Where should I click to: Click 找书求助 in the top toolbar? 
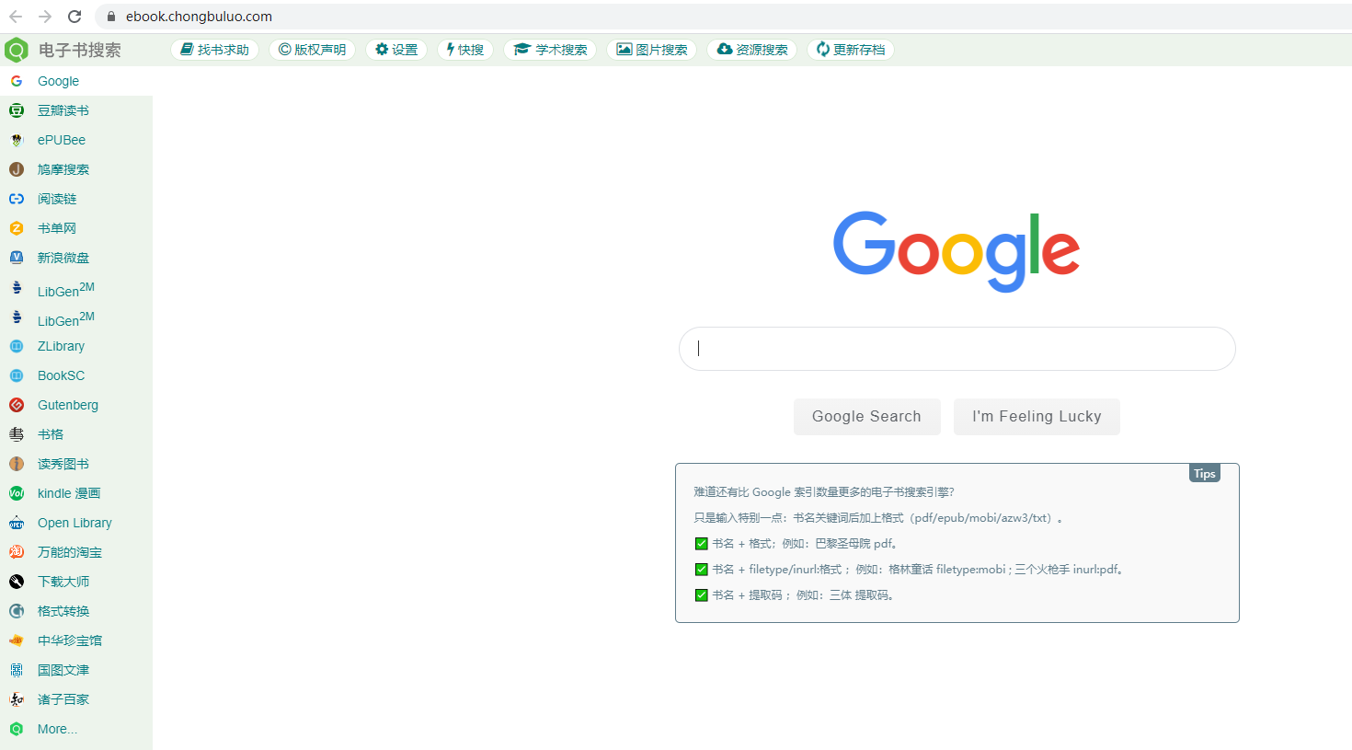(x=214, y=49)
